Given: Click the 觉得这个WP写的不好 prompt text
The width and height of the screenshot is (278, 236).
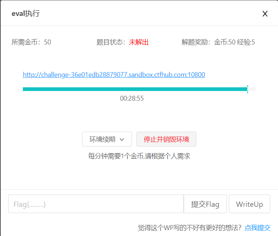Looking at the screenshot, I should click(190, 228).
